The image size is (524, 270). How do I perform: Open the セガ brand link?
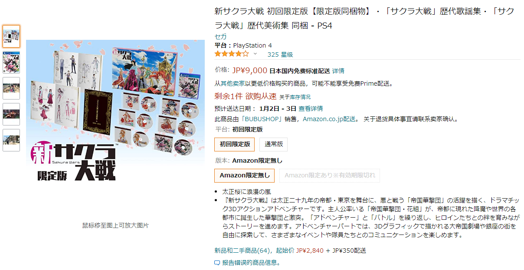click(x=220, y=36)
